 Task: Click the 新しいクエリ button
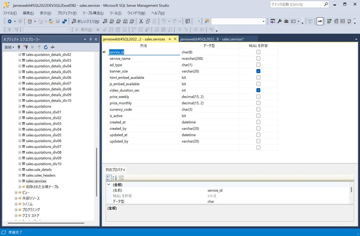coord(85,21)
